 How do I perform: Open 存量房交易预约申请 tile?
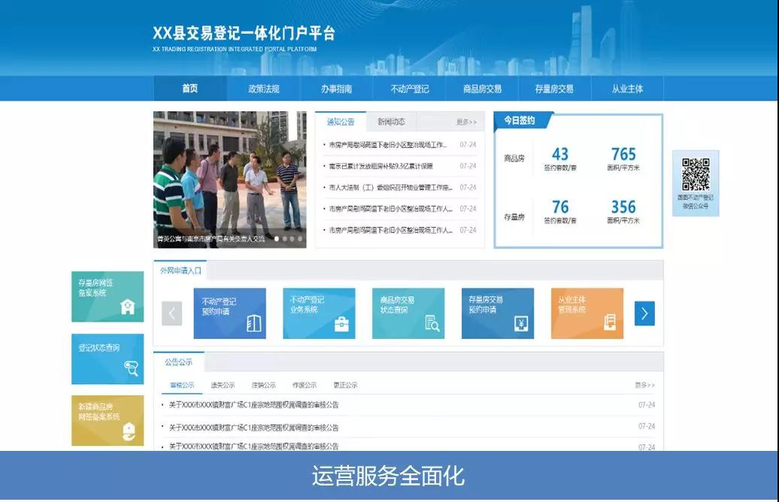click(498, 313)
